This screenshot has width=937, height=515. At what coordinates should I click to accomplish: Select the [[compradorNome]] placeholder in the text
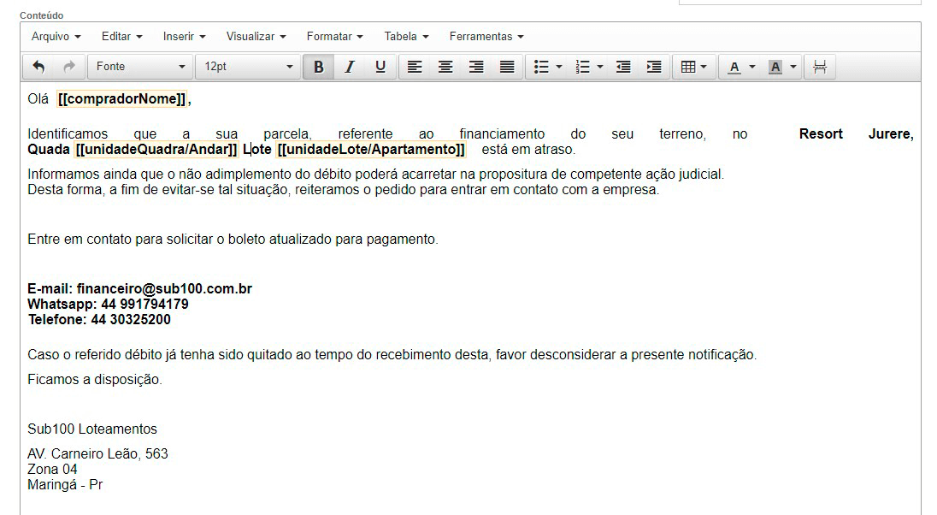tap(121, 98)
